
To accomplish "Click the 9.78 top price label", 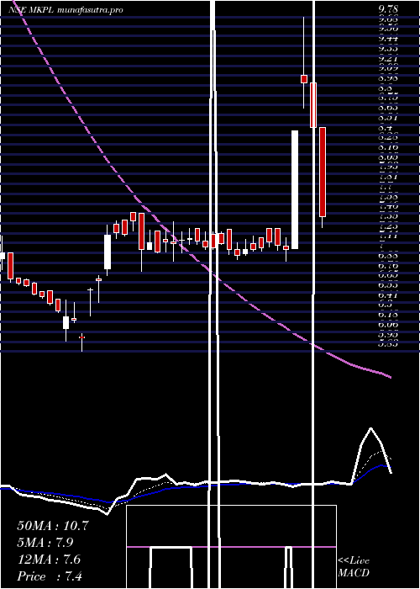I will click(388, 10).
